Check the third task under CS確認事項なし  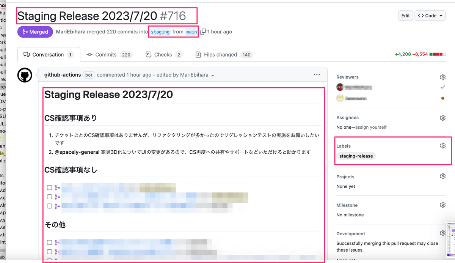[x=49, y=206]
